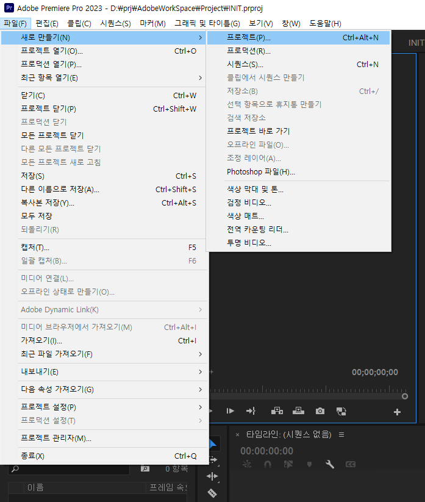Select the Razor tool
Image resolution: width=425 pixels, height=502 pixels.
212,493
